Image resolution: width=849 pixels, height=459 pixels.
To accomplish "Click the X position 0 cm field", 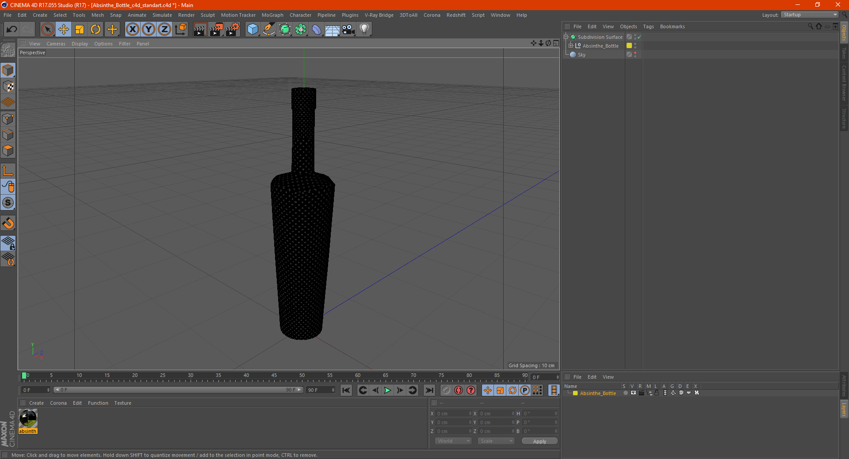I will [453, 414].
